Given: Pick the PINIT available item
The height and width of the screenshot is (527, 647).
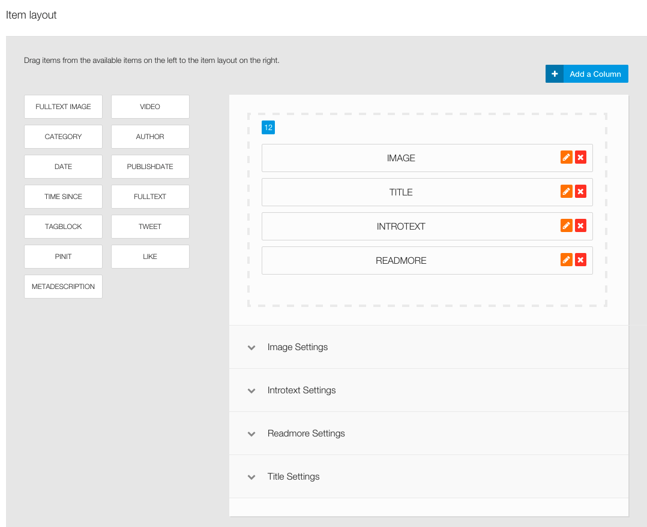Looking at the screenshot, I should pos(63,257).
